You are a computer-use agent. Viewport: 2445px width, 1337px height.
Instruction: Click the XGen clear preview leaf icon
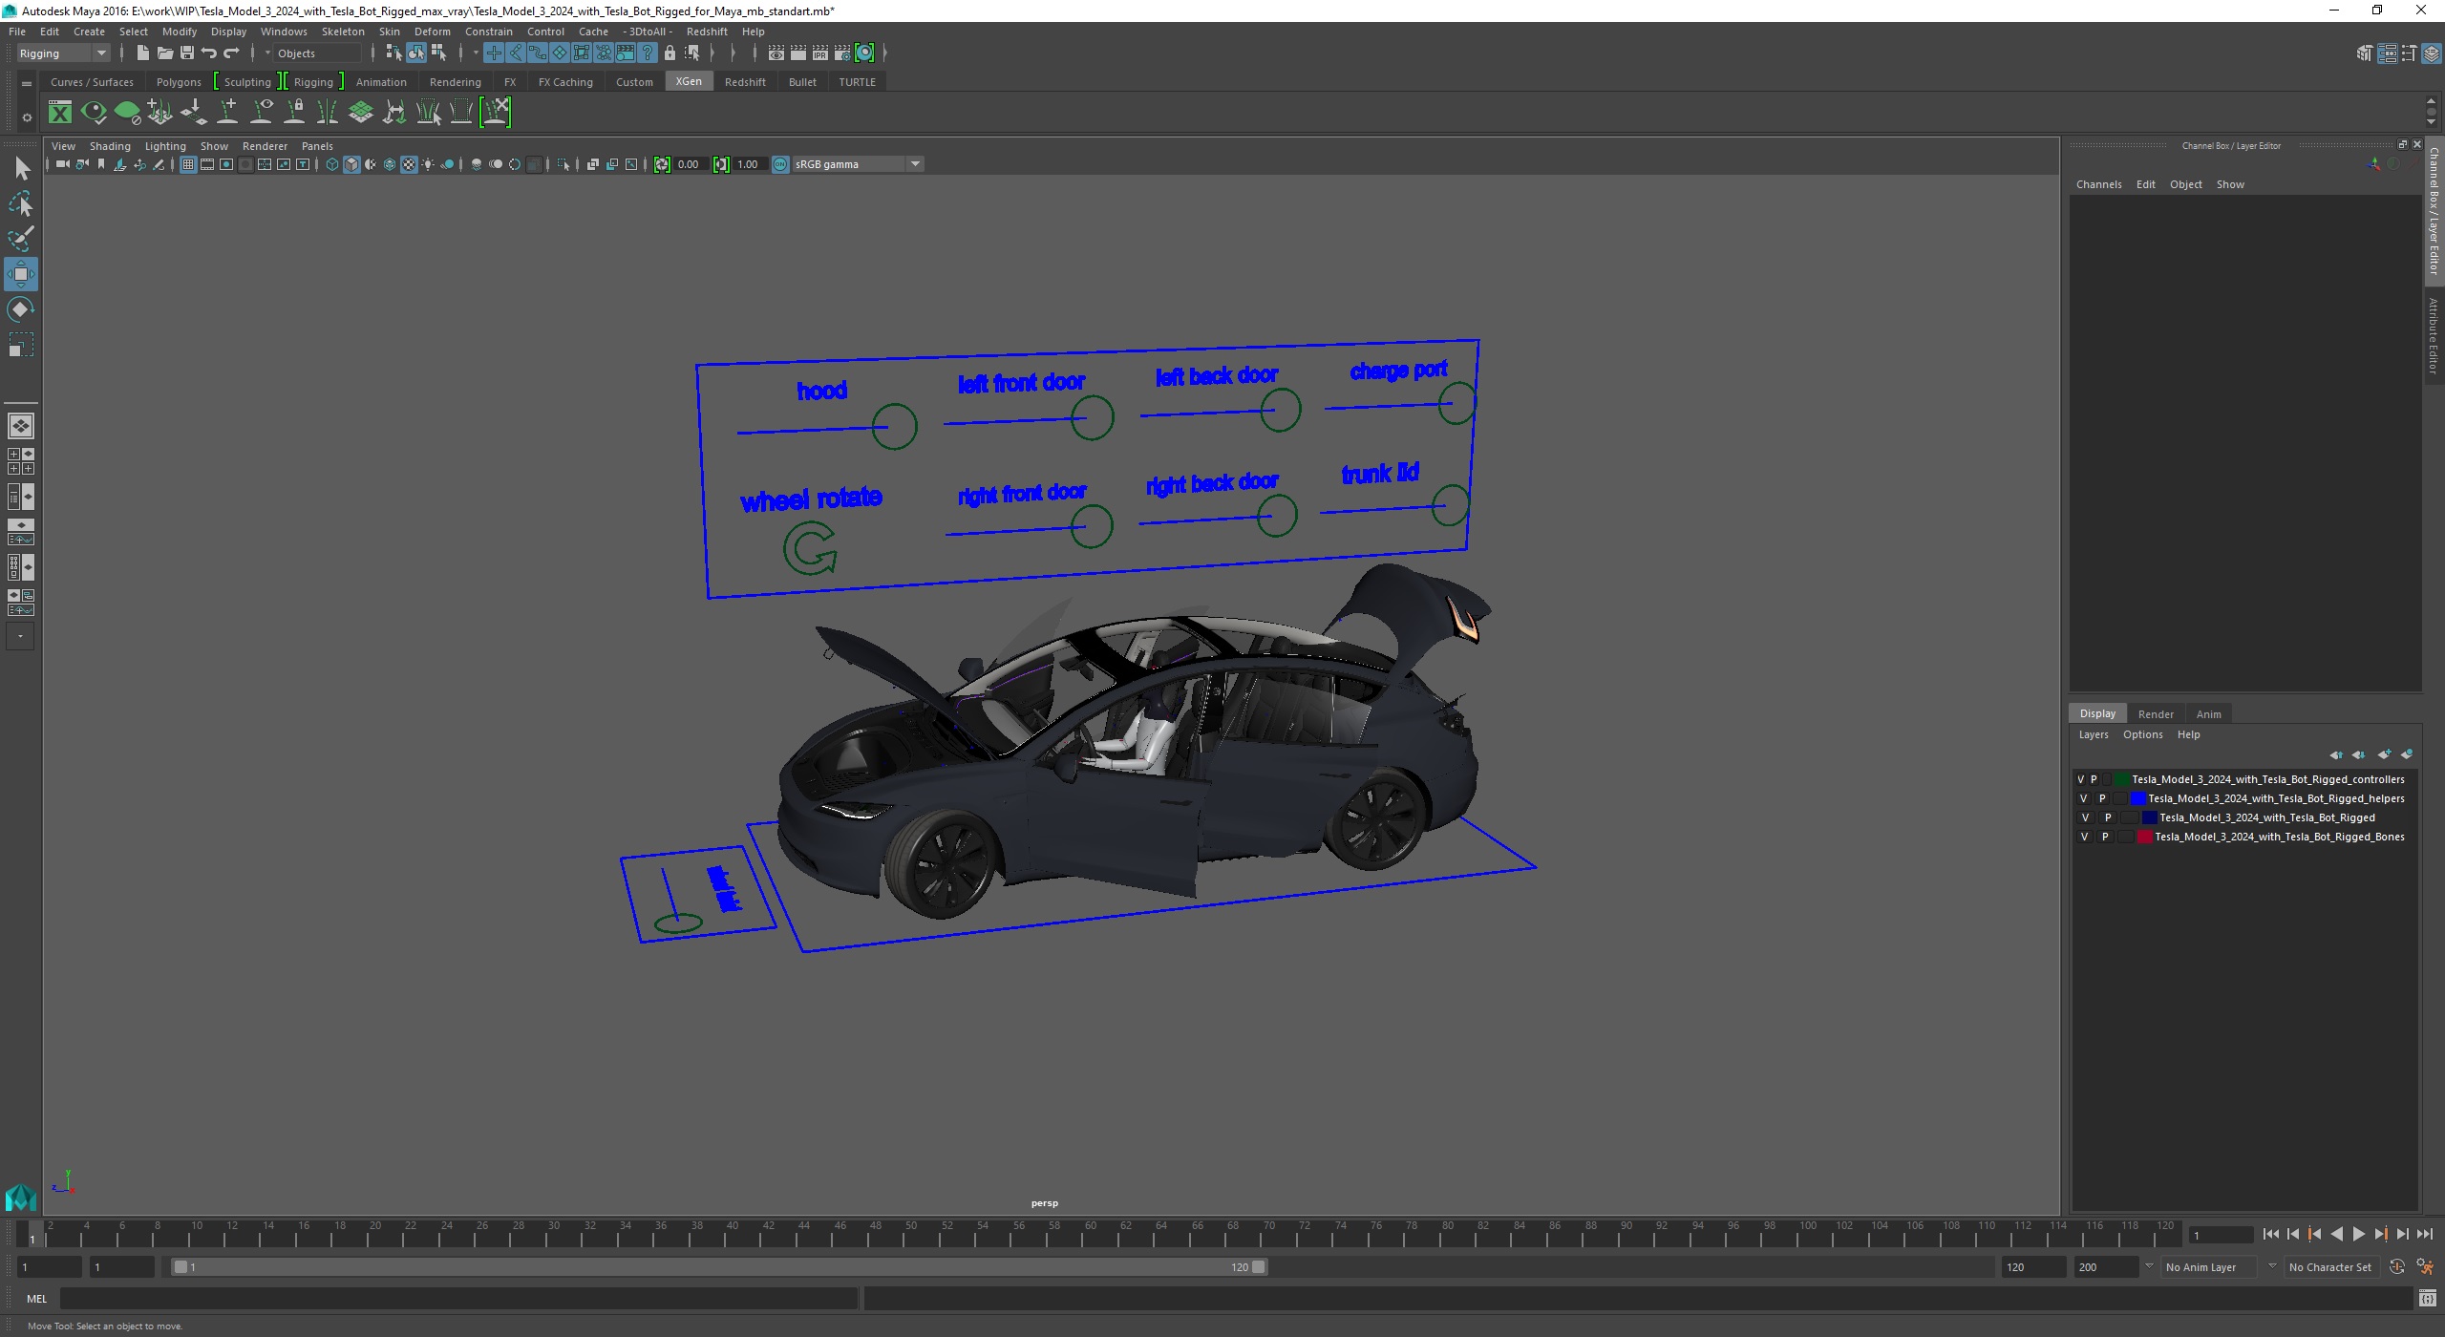coord(127,113)
